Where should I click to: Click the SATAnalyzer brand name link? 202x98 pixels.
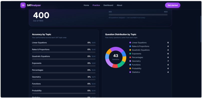pos(34,5)
